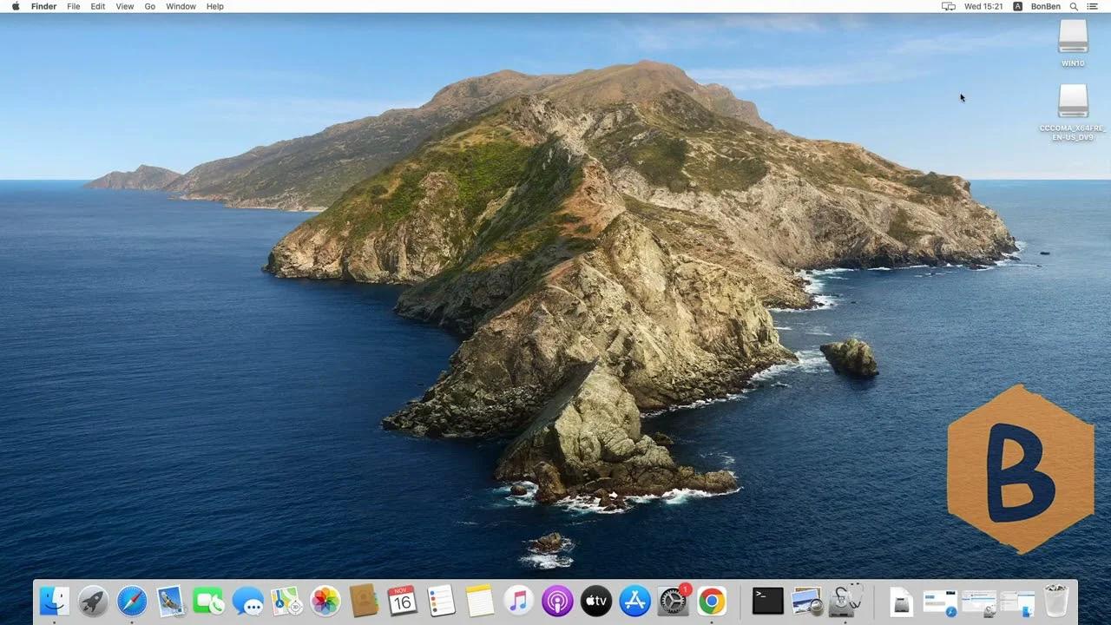
Task: Open the App Store
Action: tap(634, 600)
